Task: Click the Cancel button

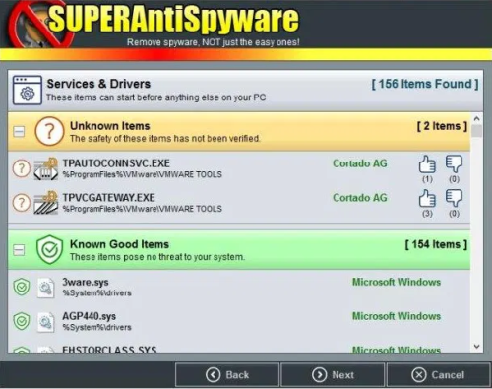Action: coord(439,375)
